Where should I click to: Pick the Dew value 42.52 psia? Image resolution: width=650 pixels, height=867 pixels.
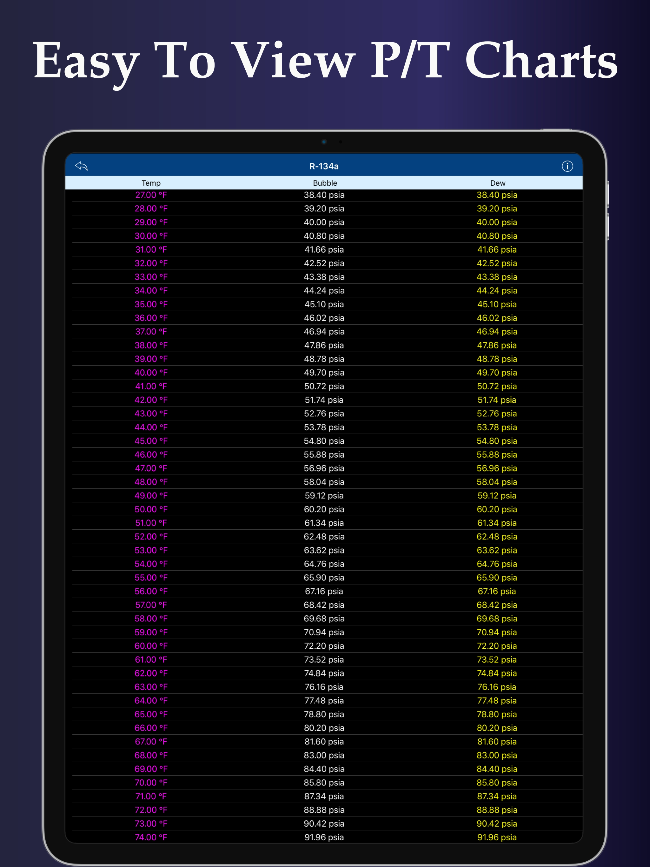coord(497,263)
